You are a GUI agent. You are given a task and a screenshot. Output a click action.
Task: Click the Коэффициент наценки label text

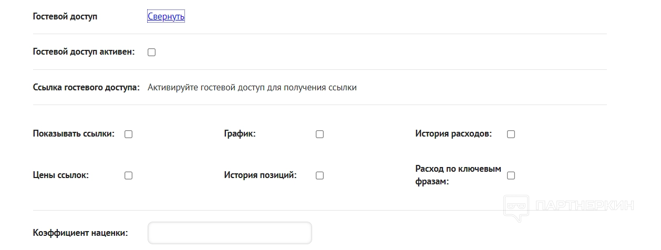(80, 233)
